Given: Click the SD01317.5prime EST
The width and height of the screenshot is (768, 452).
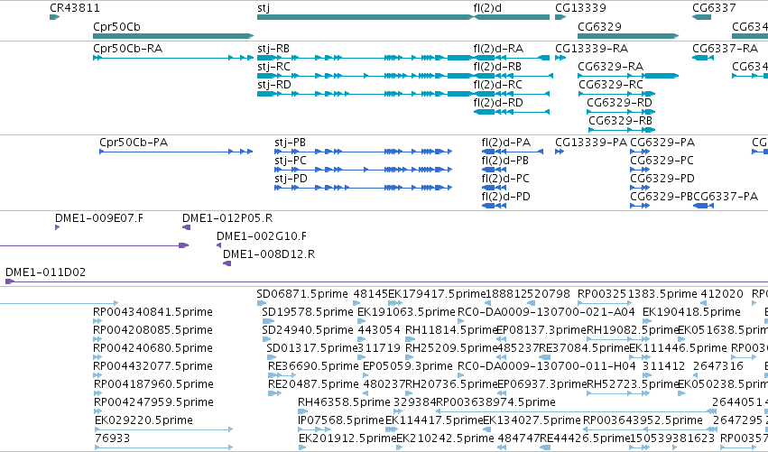Looking at the screenshot, I should click(x=271, y=357).
